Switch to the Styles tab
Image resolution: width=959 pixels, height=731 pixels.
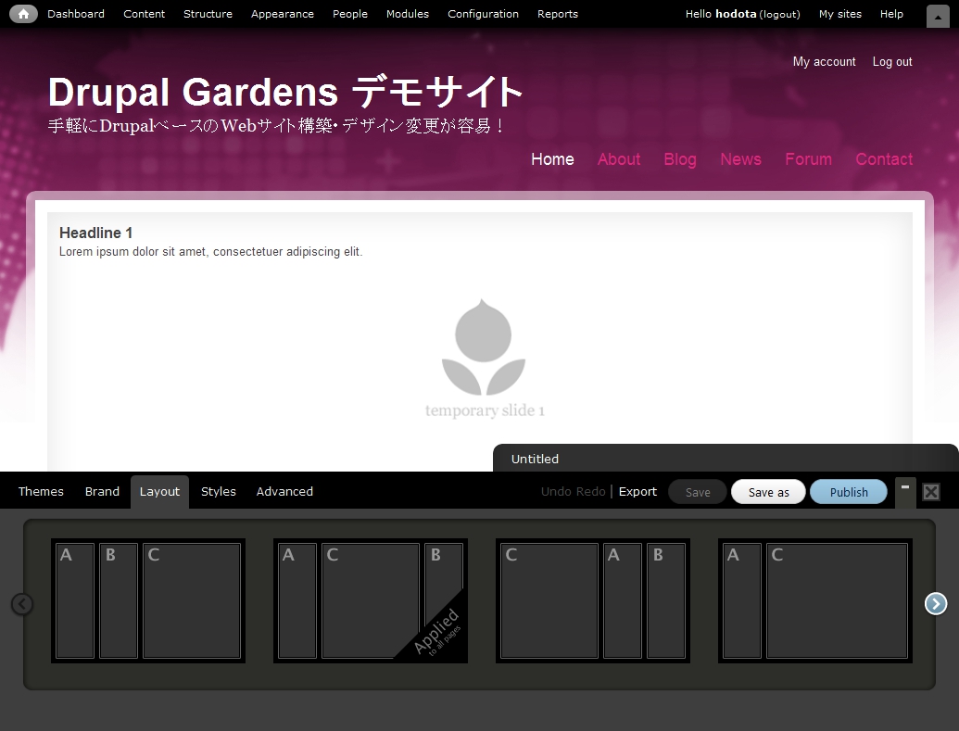[x=219, y=491]
